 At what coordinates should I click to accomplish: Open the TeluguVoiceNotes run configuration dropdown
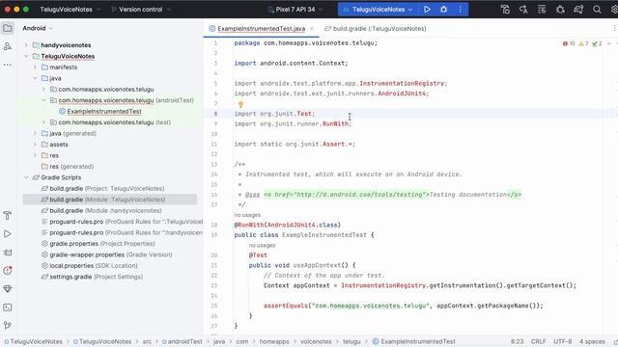[378, 9]
